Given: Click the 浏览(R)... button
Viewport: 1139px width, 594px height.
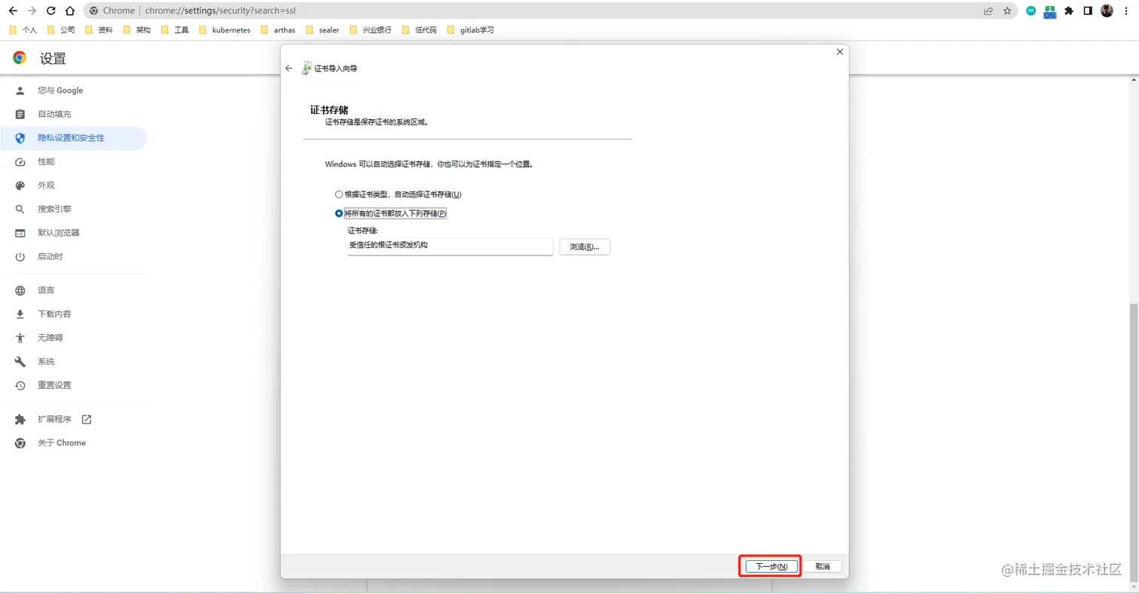Looking at the screenshot, I should (x=585, y=246).
